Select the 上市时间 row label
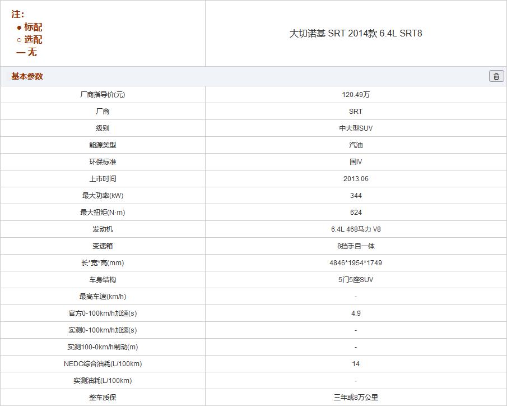Screen dimensions: 507x406 pyautogui.click(x=103, y=179)
